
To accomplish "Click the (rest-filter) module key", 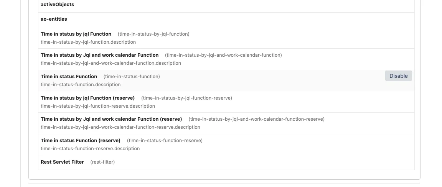I will click(x=102, y=162).
